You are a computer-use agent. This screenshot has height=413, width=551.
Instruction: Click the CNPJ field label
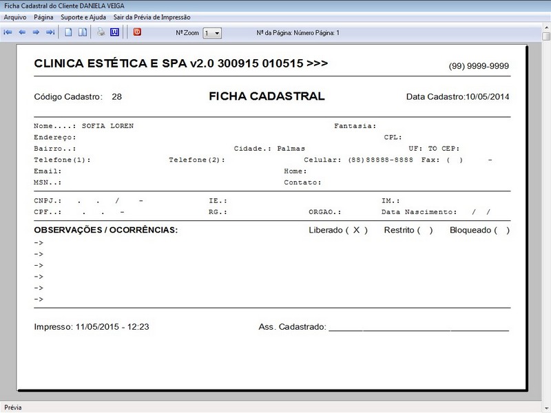48,201
